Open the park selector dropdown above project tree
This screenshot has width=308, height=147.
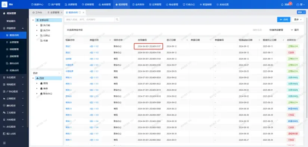pos(46,73)
